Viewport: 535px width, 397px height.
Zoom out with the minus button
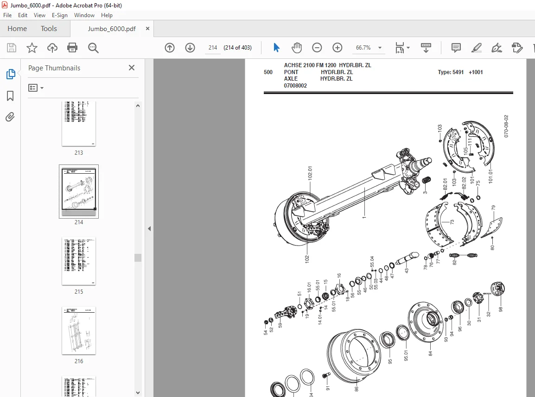pyautogui.click(x=317, y=48)
